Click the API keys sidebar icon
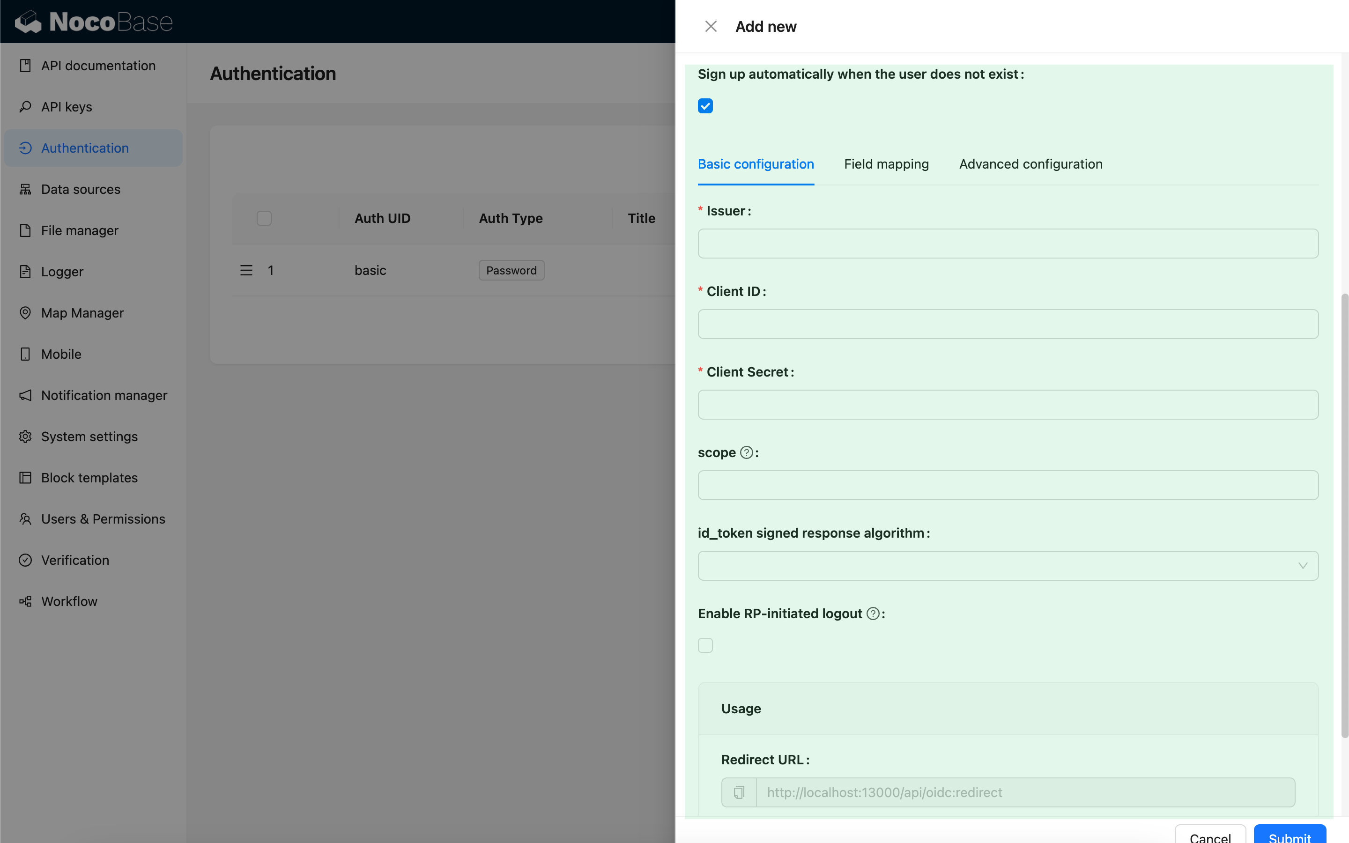Viewport: 1349px width, 843px height. click(x=25, y=106)
